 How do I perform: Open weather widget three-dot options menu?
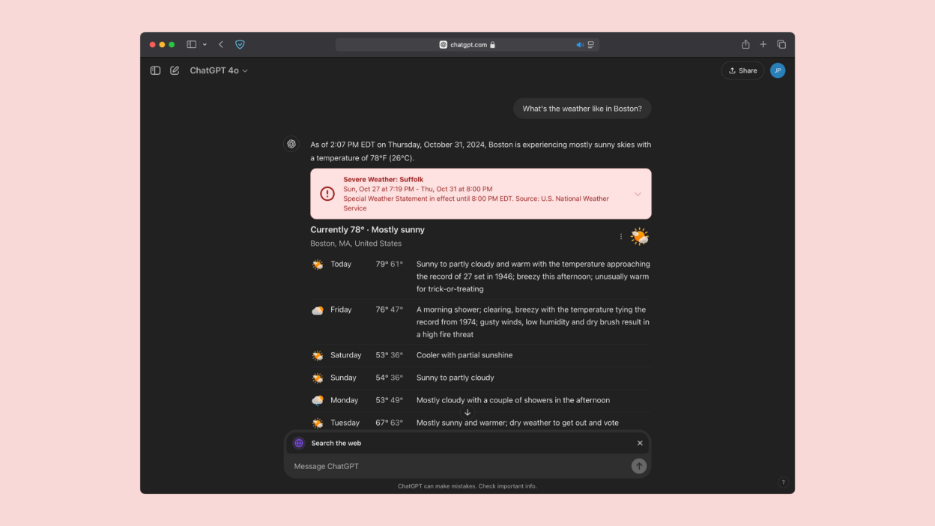(x=620, y=237)
